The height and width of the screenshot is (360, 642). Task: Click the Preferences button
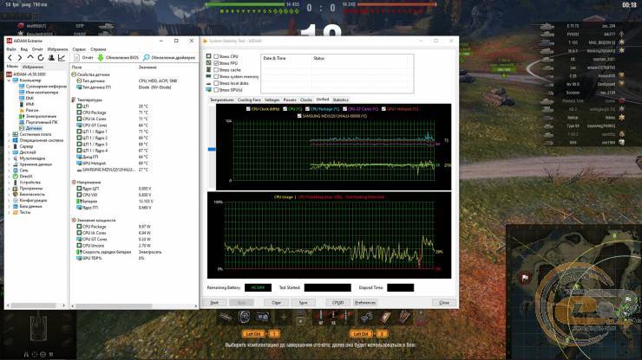(364, 302)
